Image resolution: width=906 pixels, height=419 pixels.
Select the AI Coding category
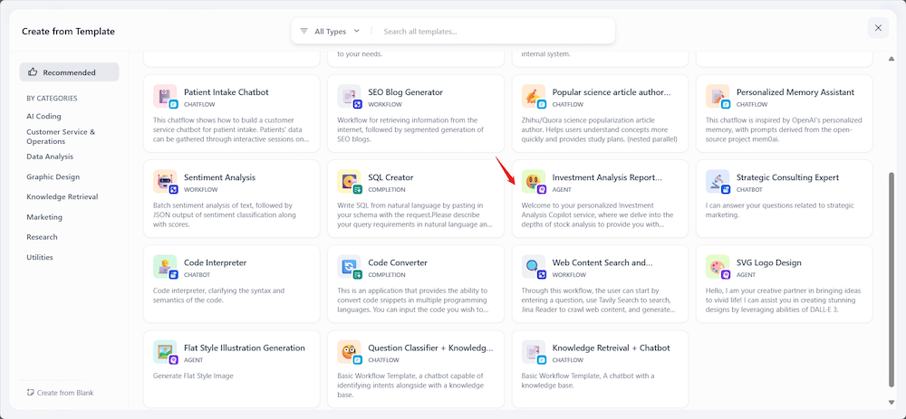pos(43,116)
